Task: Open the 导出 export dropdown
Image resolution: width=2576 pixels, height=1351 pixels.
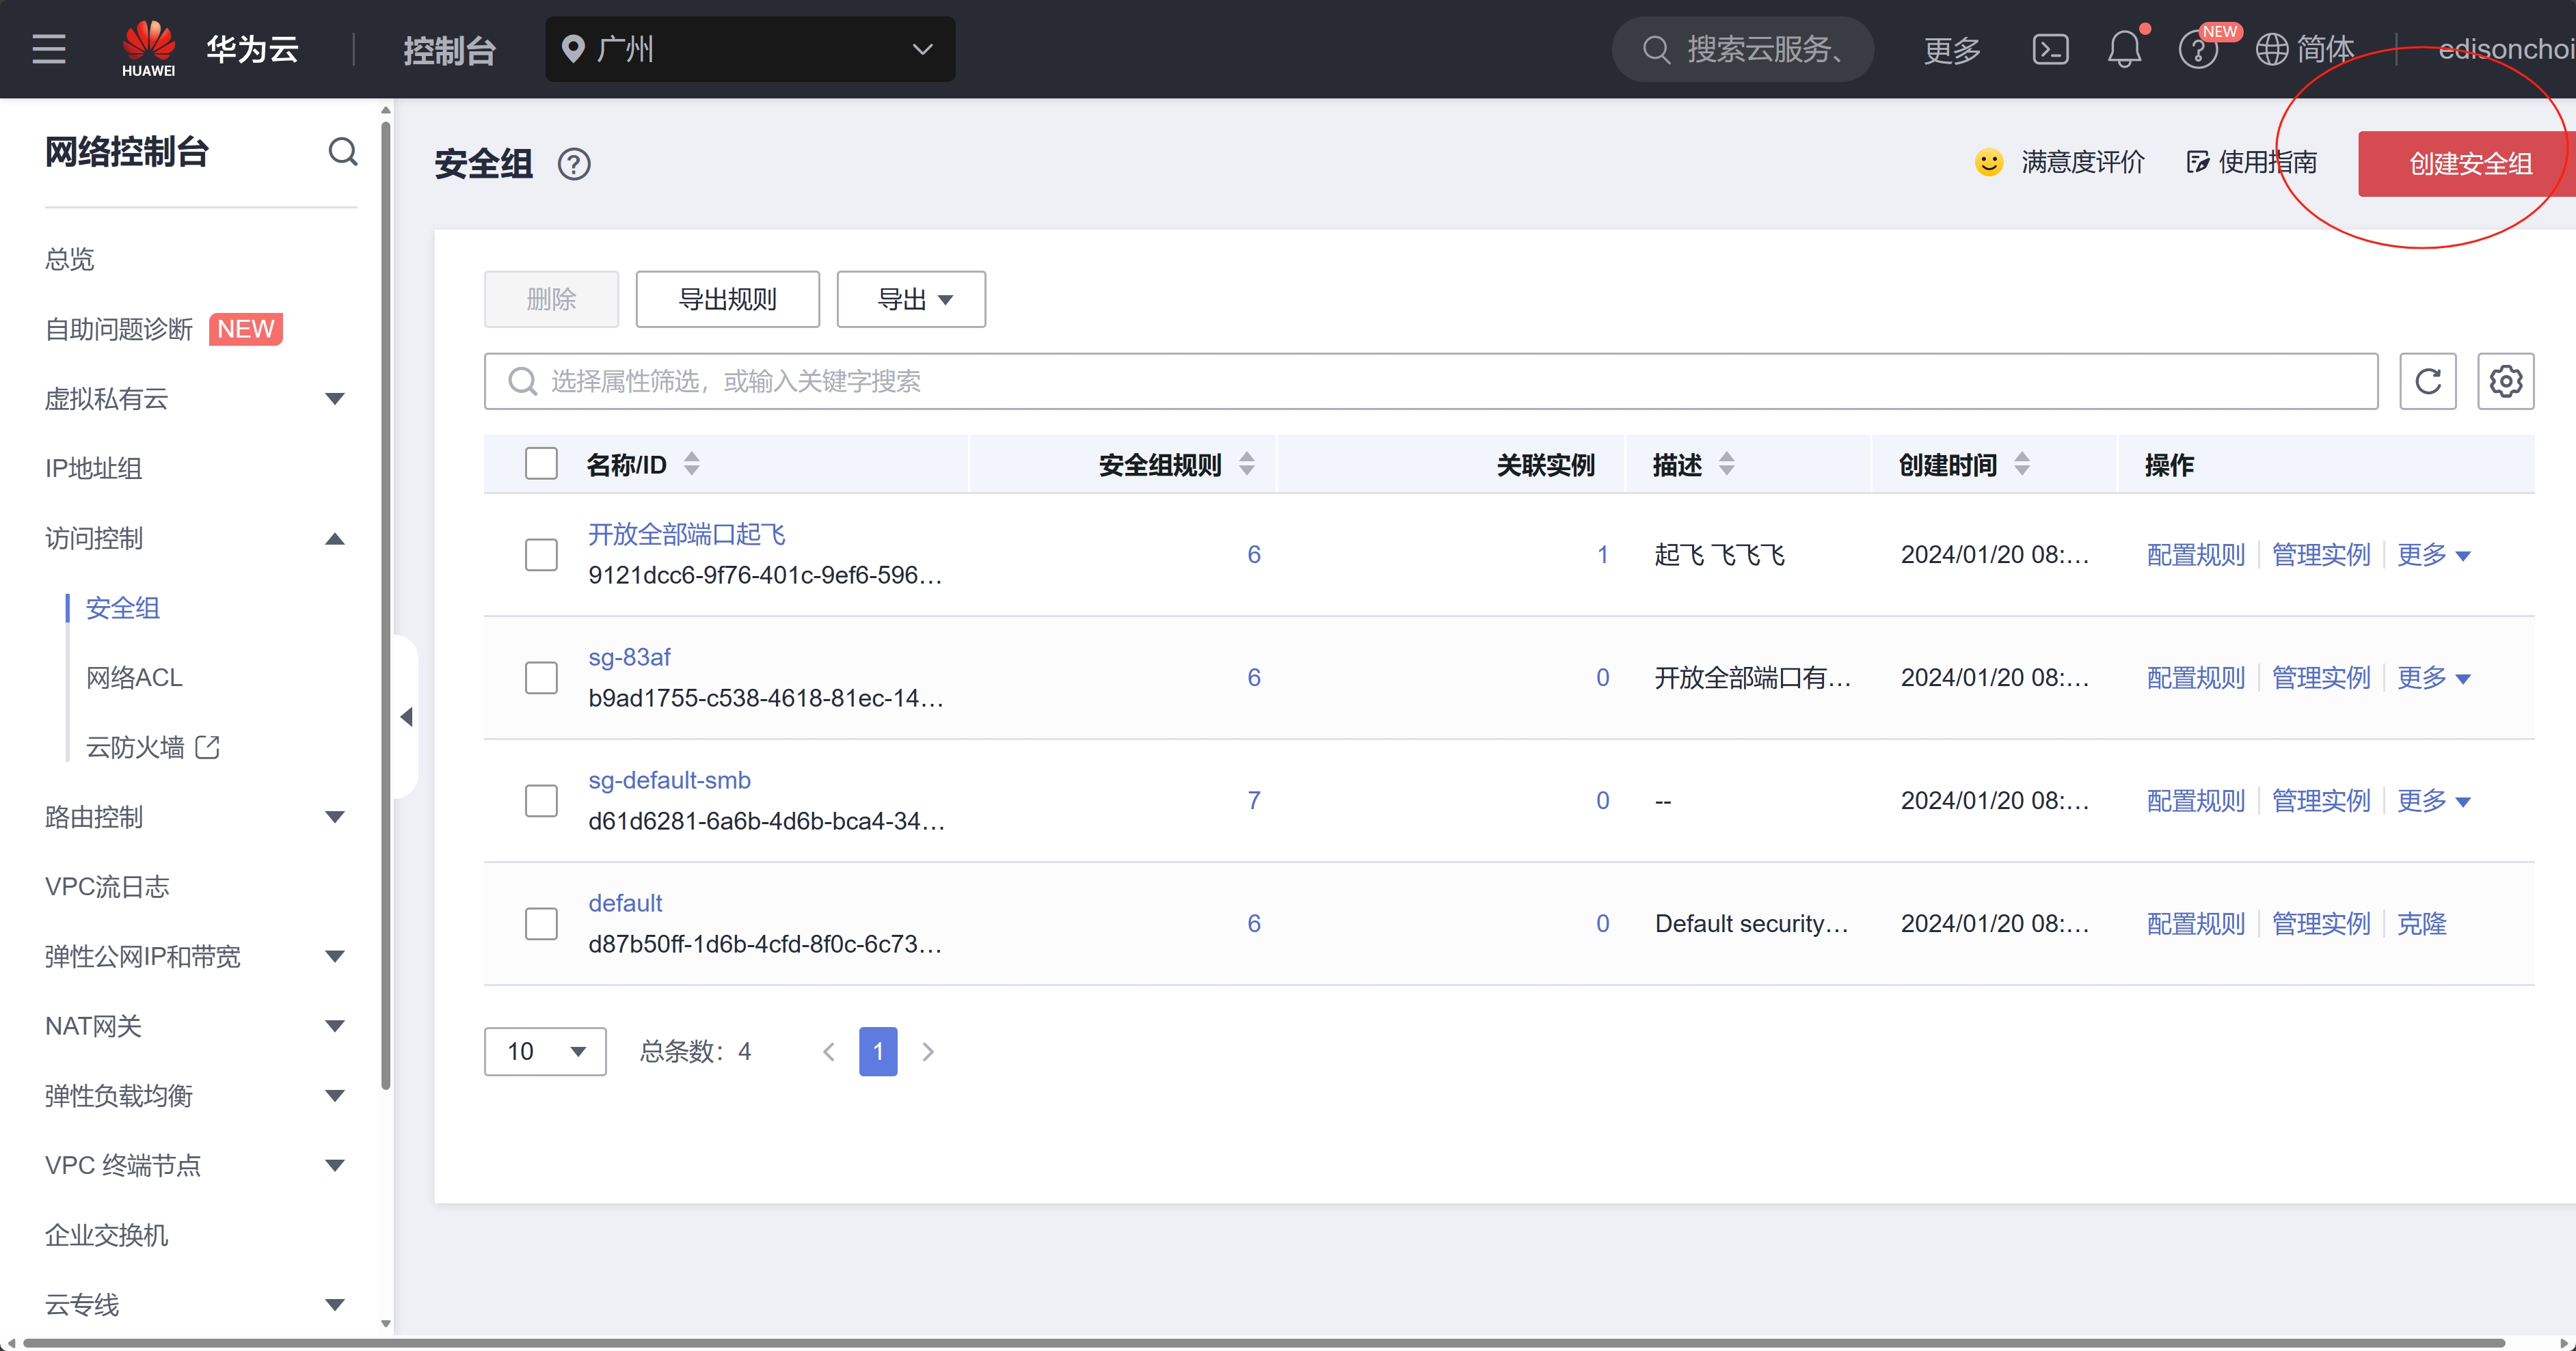Action: [911, 299]
